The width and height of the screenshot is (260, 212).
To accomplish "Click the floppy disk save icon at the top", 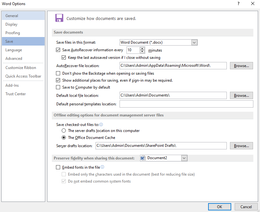I will pos(59,18).
